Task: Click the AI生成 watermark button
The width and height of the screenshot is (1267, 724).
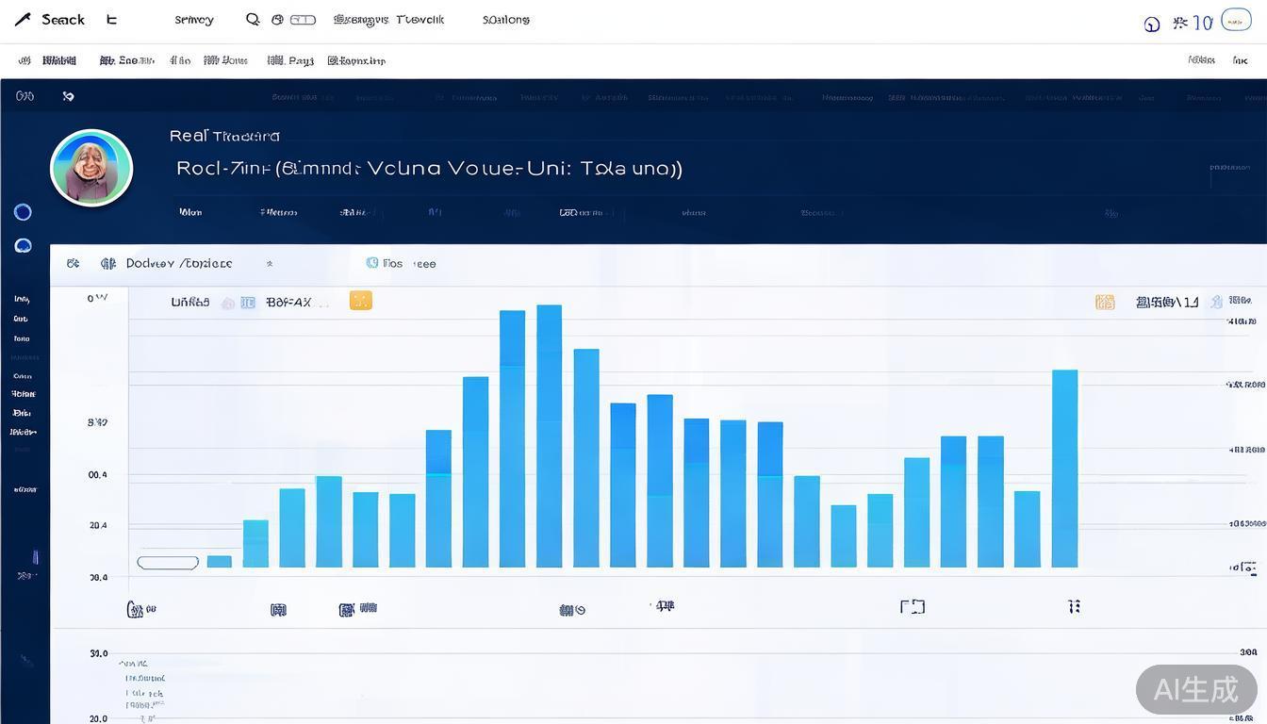Action: coord(1196,689)
